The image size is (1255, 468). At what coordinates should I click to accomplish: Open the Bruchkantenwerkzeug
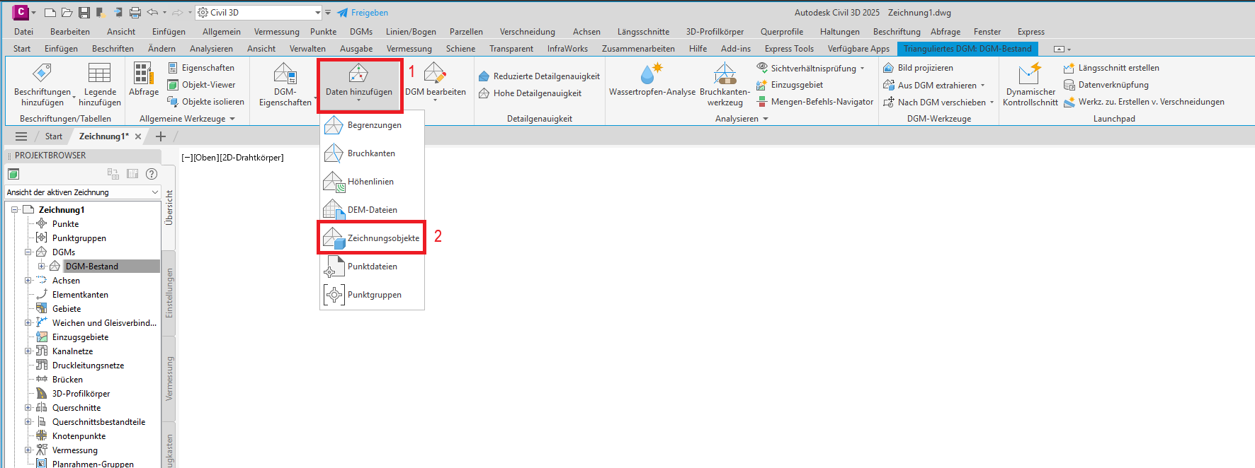[725, 85]
